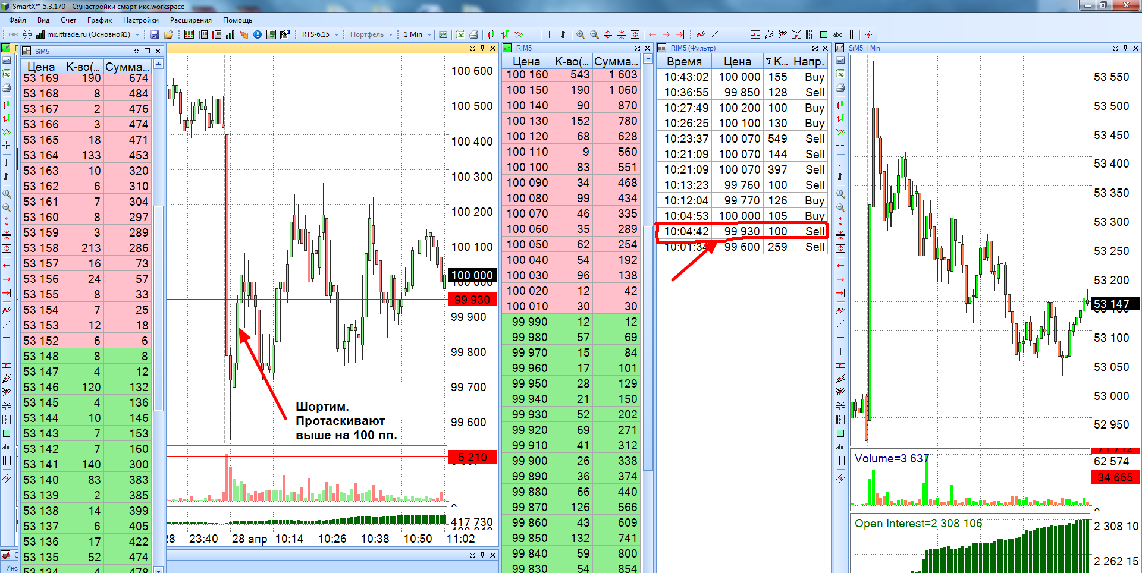Select the abc text tool in main toolbar
This screenshot has width=1142, height=573.
pos(837,34)
